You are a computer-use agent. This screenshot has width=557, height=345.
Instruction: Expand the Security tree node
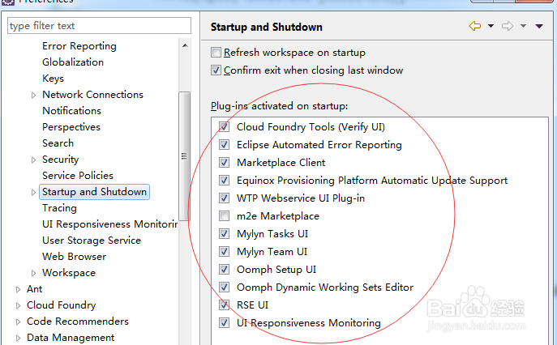click(x=33, y=160)
